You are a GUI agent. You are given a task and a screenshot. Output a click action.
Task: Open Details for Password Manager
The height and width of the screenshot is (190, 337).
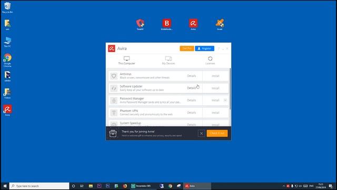pyautogui.click(x=191, y=100)
